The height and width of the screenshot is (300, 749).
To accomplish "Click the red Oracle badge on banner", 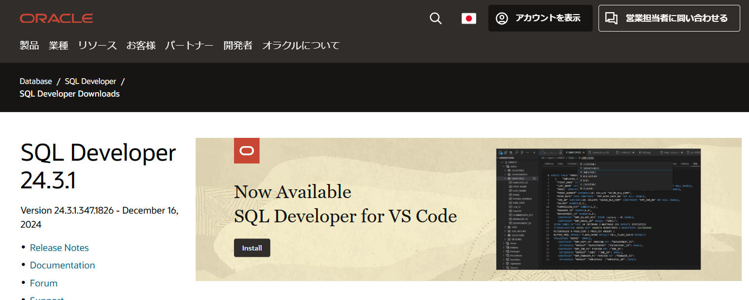I will point(247,150).
